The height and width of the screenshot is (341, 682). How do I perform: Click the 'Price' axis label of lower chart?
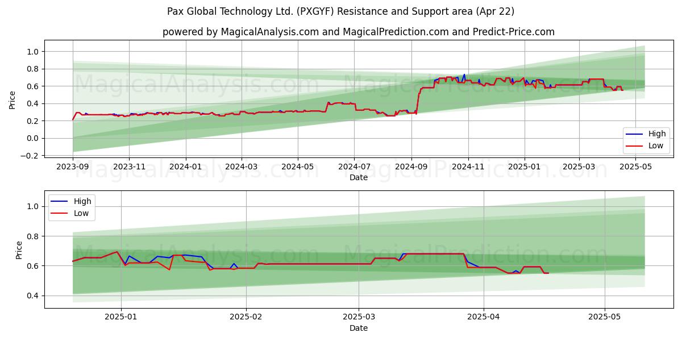click(x=19, y=249)
